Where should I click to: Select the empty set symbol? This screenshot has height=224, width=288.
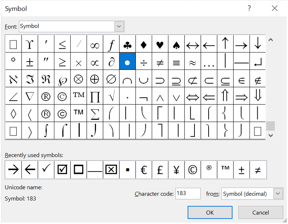111,80
